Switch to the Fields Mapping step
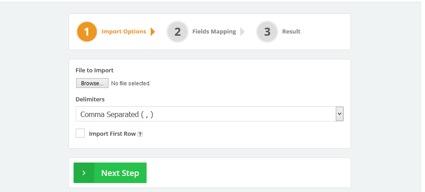The image size is (425, 192). click(x=214, y=32)
